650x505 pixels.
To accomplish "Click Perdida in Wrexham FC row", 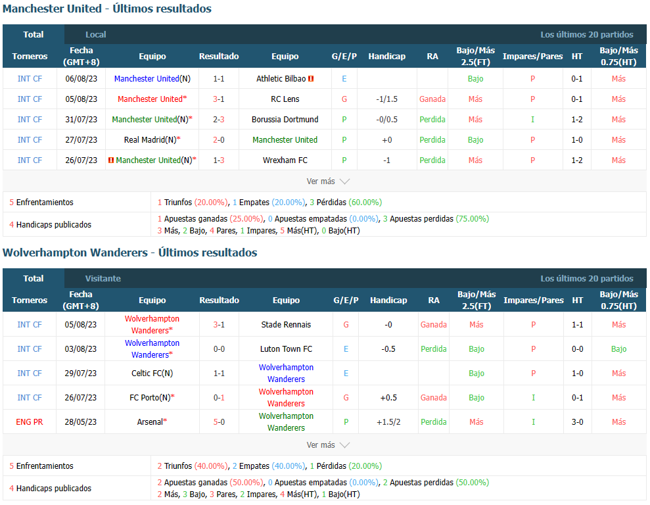I will 432,160.
